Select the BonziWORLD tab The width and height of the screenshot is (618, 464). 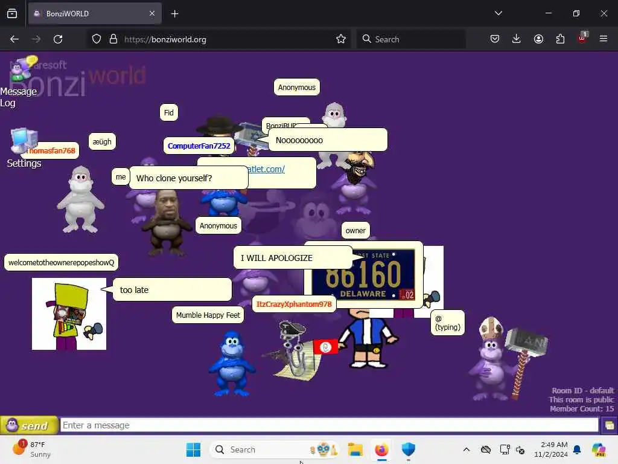pyautogui.click(x=95, y=14)
